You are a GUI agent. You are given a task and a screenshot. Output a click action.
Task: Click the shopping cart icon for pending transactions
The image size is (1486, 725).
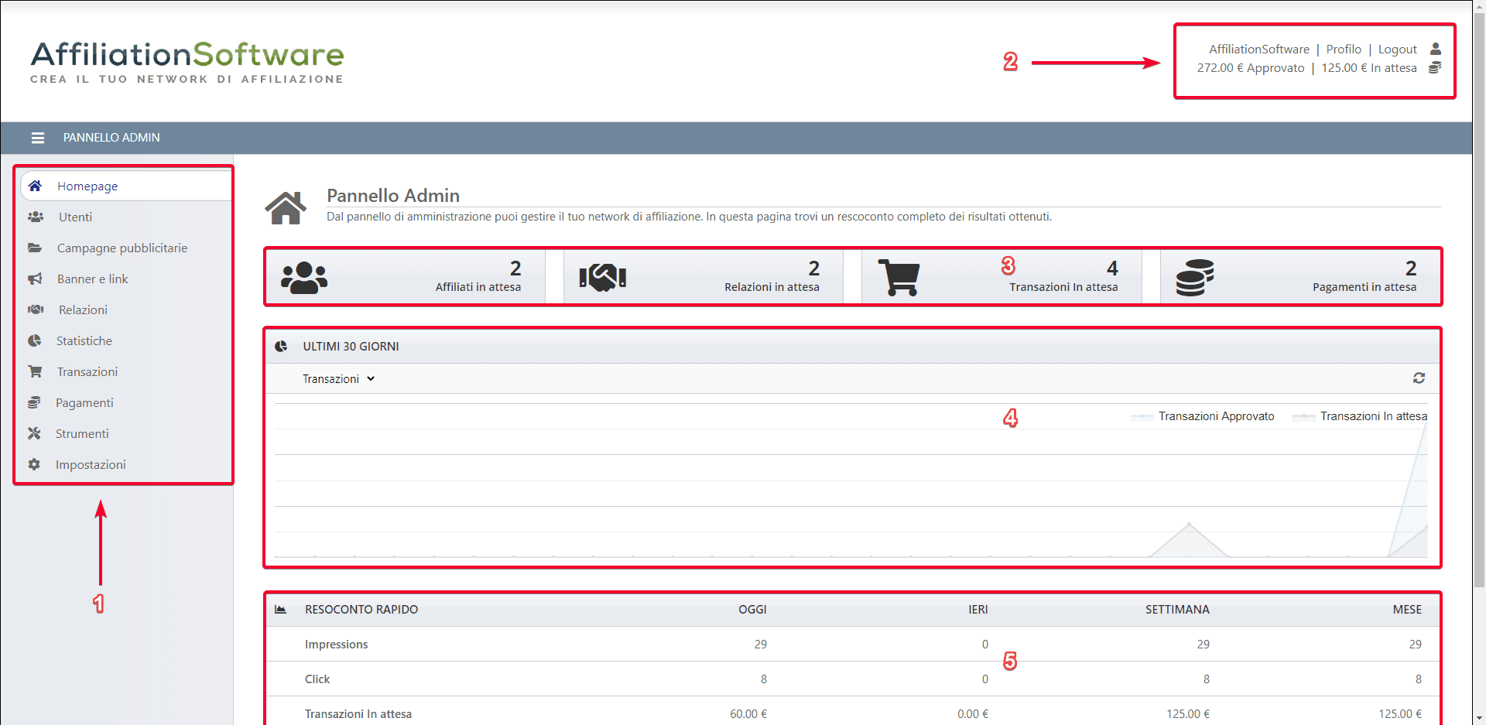(x=899, y=277)
